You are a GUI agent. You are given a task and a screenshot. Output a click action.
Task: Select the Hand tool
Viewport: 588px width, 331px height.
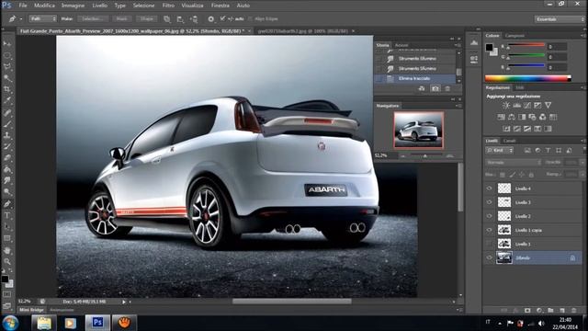[x=7, y=250]
